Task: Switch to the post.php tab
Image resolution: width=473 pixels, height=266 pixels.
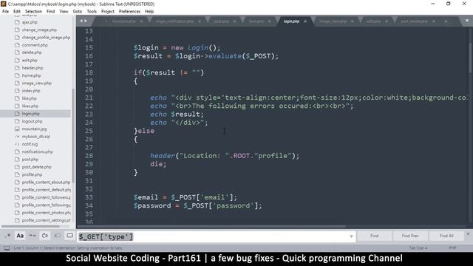Action: [x=221, y=21]
